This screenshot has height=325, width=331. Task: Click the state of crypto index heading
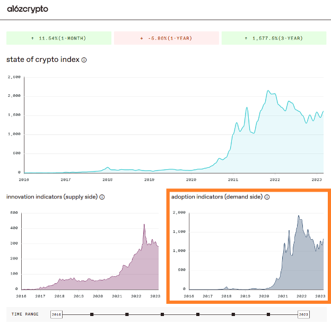coord(42,60)
